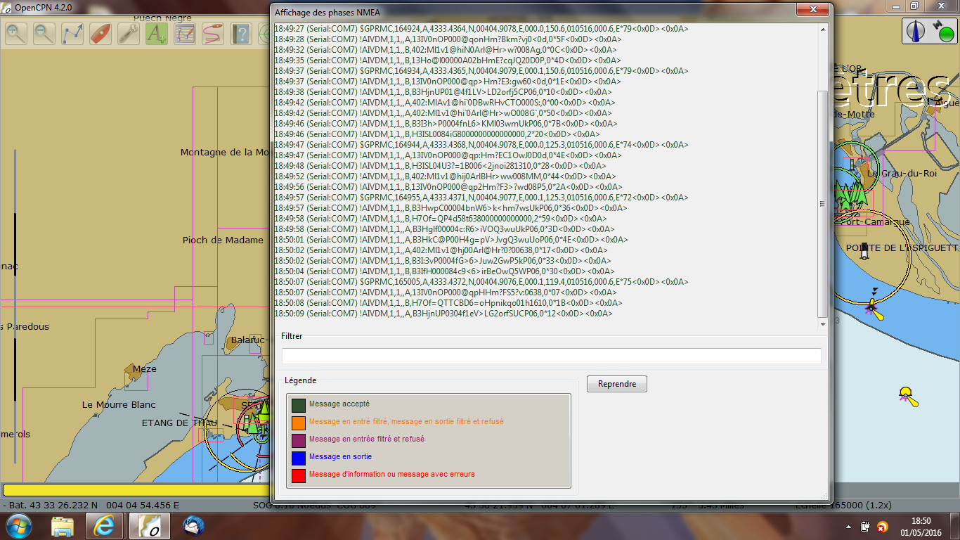
Task: Click the Message en entrée filtré et refusé label
Action: [x=367, y=439]
